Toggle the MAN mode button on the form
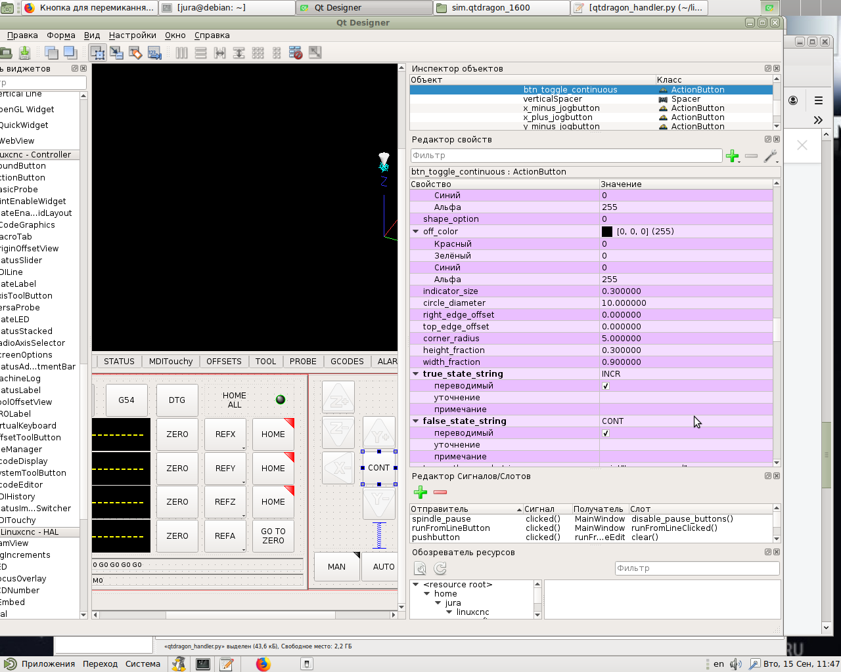 [336, 566]
